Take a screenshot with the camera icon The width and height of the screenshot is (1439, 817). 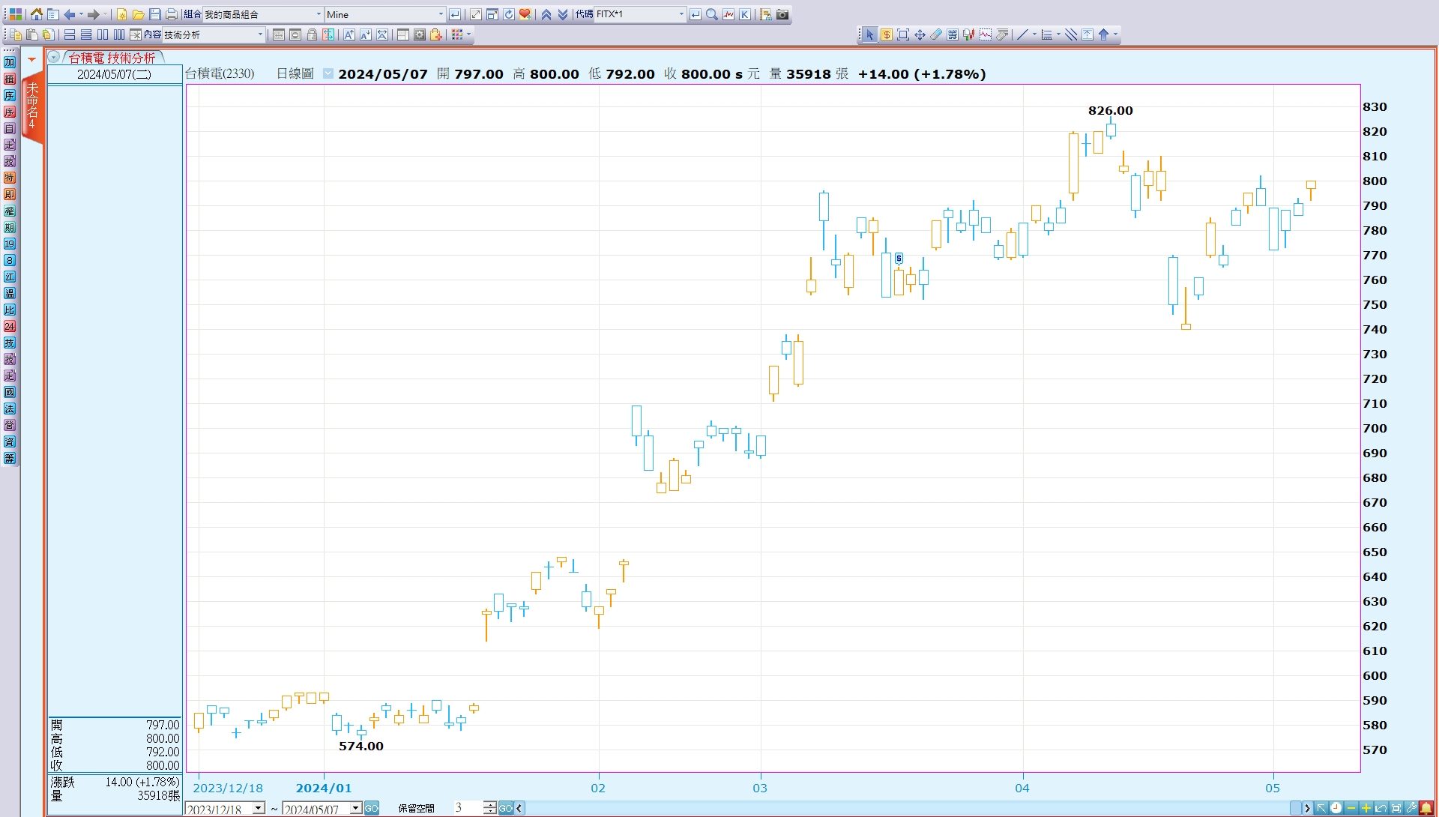[782, 14]
